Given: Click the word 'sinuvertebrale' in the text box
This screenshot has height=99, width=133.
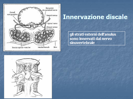Looking at the screenshot, I should (82, 43).
